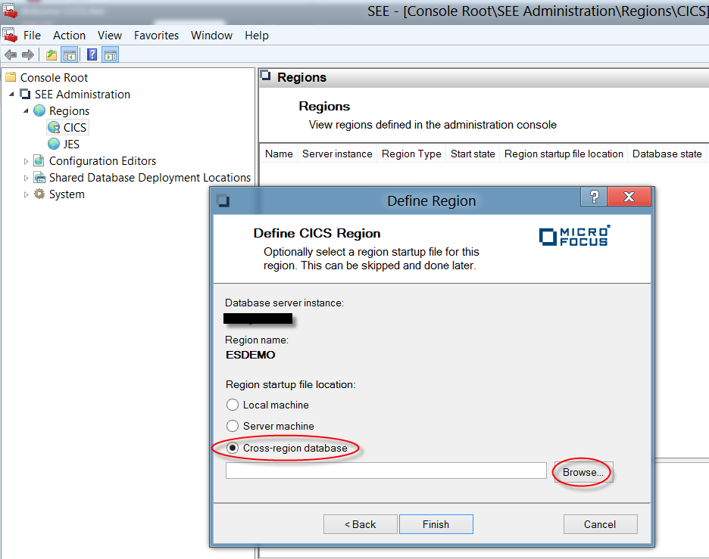Close the Define Region dialog
The image size is (709, 559).
pyautogui.click(x=629, y=197)
